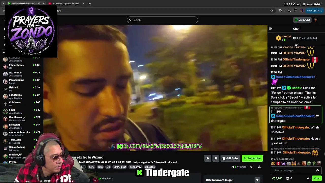
Task: Expand the gift leaderboard handle
Action: pyautogui.click(x=296, y=45)
